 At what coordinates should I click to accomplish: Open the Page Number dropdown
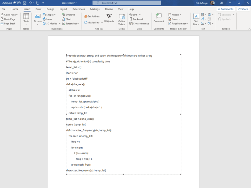tap(178, 24)
